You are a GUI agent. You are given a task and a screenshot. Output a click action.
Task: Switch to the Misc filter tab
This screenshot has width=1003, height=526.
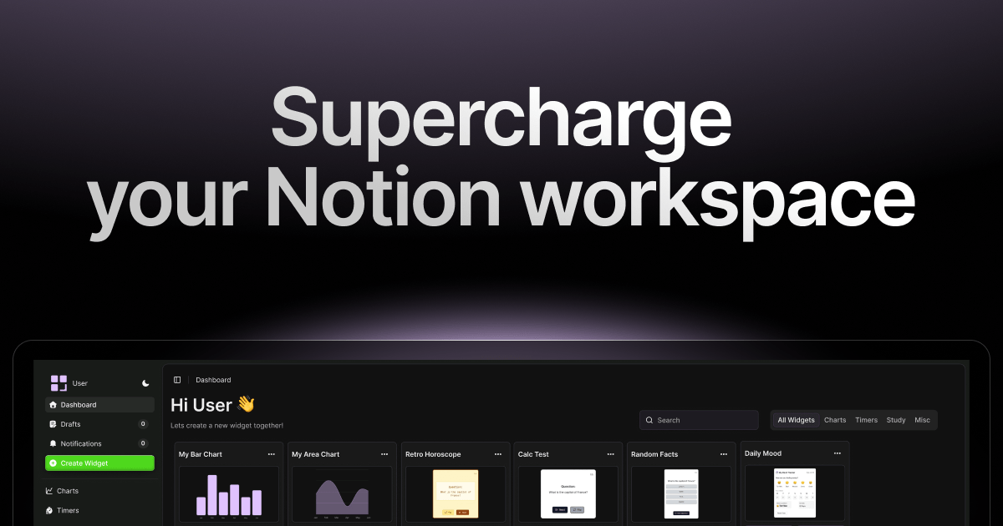click(x=922, y=420)
